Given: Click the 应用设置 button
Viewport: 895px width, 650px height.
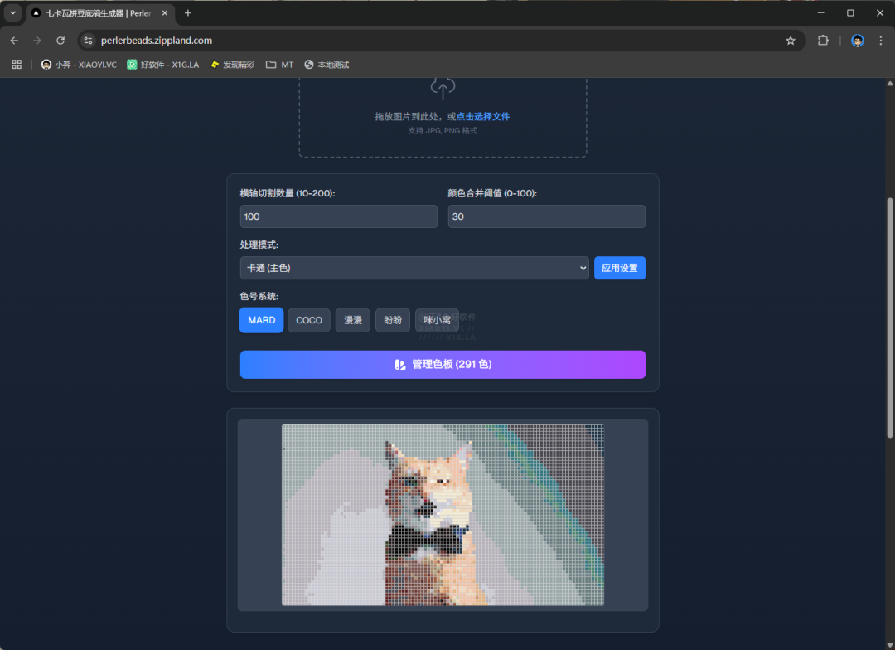Looking at the screenshot, I should 620,268.
